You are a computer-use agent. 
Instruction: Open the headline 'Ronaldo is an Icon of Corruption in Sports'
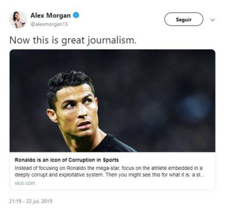[66, 160]
